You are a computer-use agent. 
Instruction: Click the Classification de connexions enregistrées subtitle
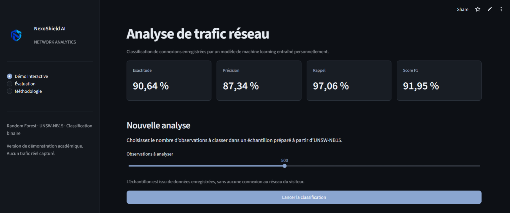(228, 52)
